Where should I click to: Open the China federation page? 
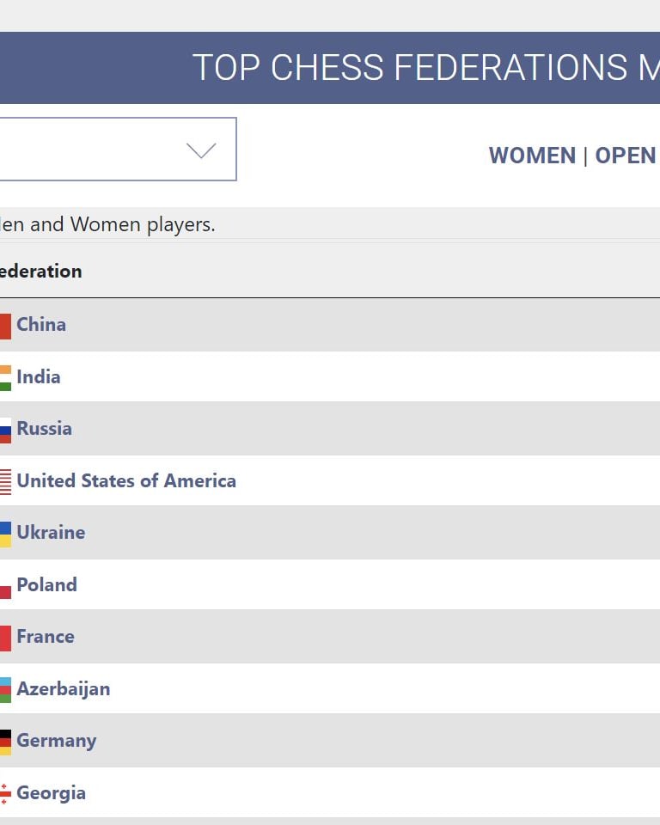coord(40,324)
